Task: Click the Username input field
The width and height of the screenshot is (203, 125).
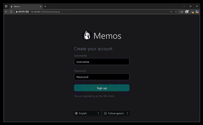Action: (x=101, y=61)
